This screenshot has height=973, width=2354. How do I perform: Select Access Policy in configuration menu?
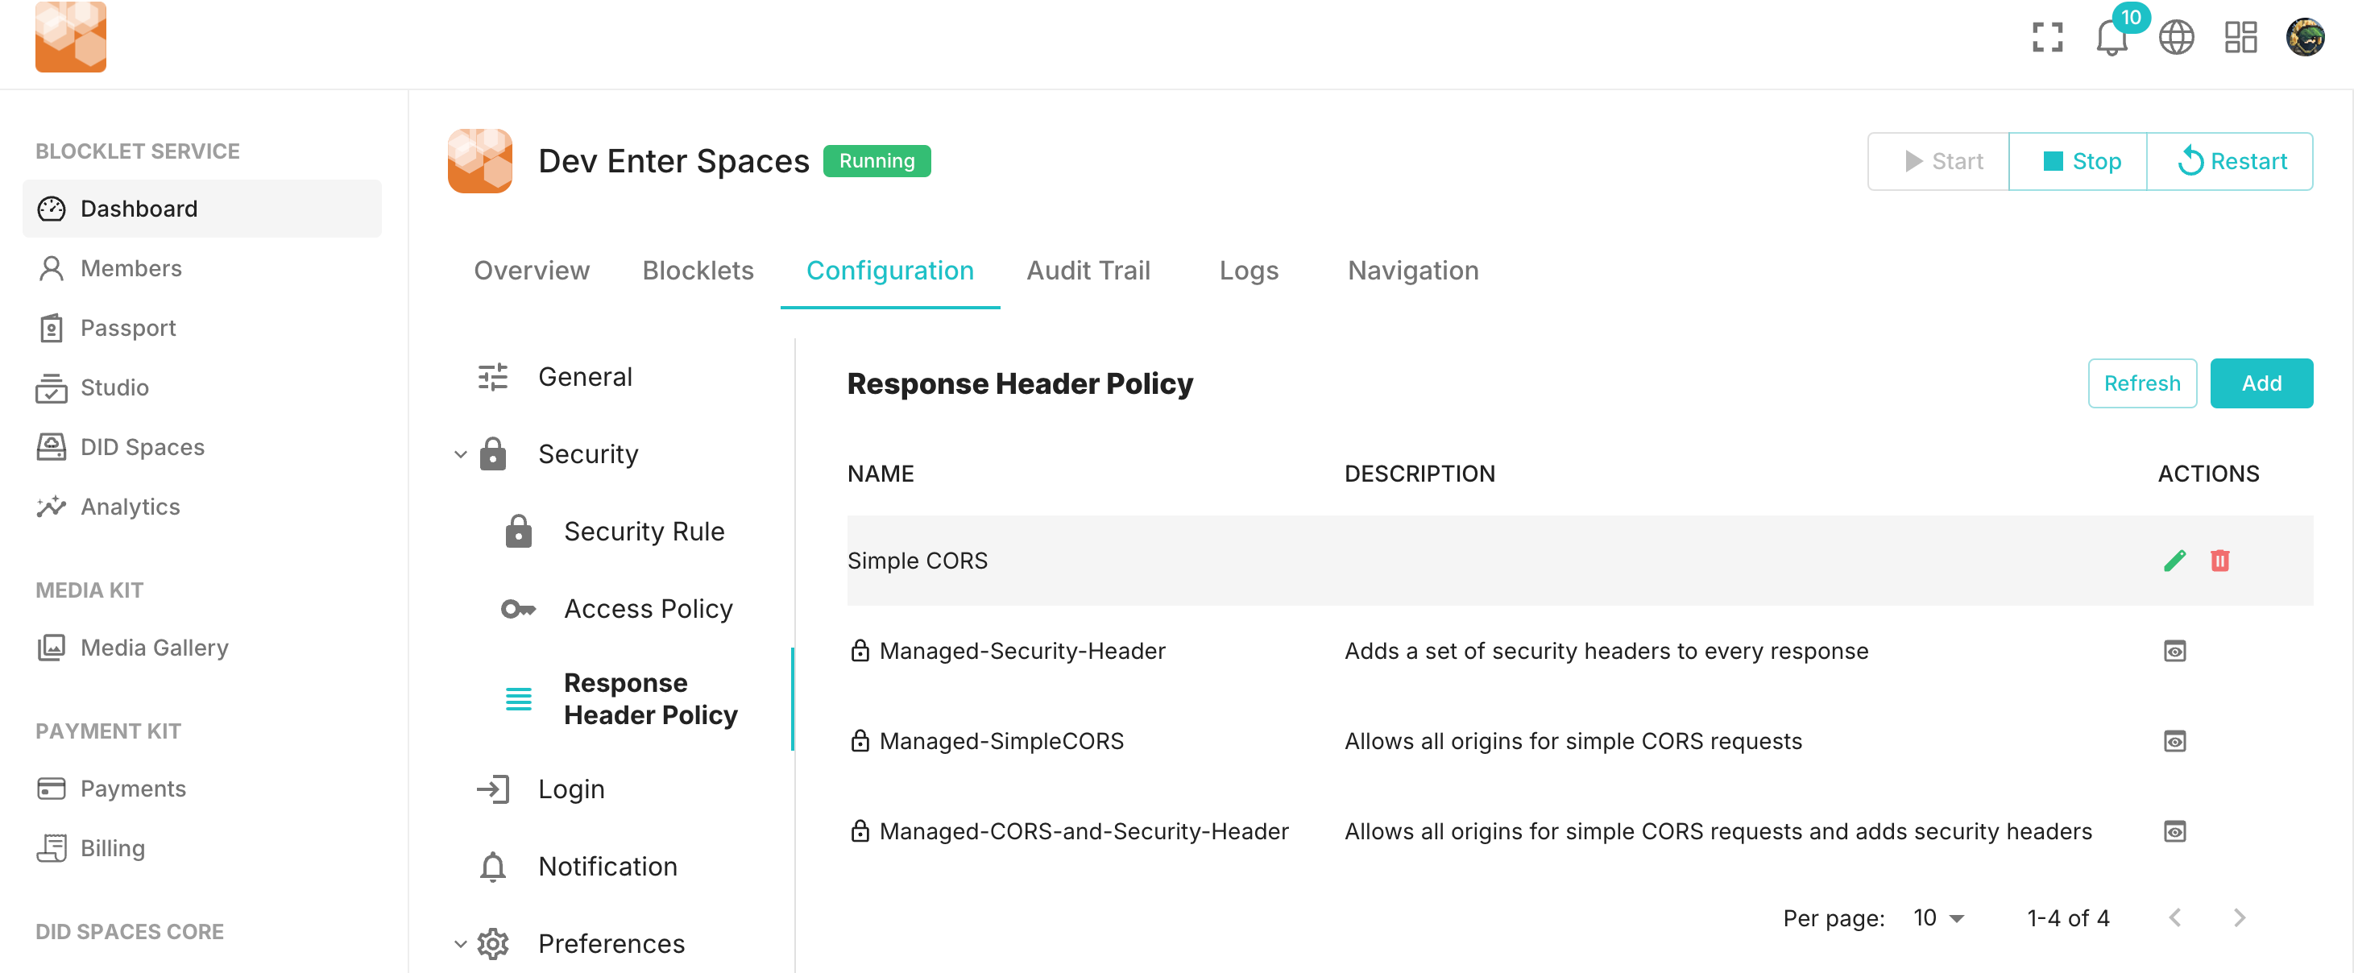[x=647, y=608]
